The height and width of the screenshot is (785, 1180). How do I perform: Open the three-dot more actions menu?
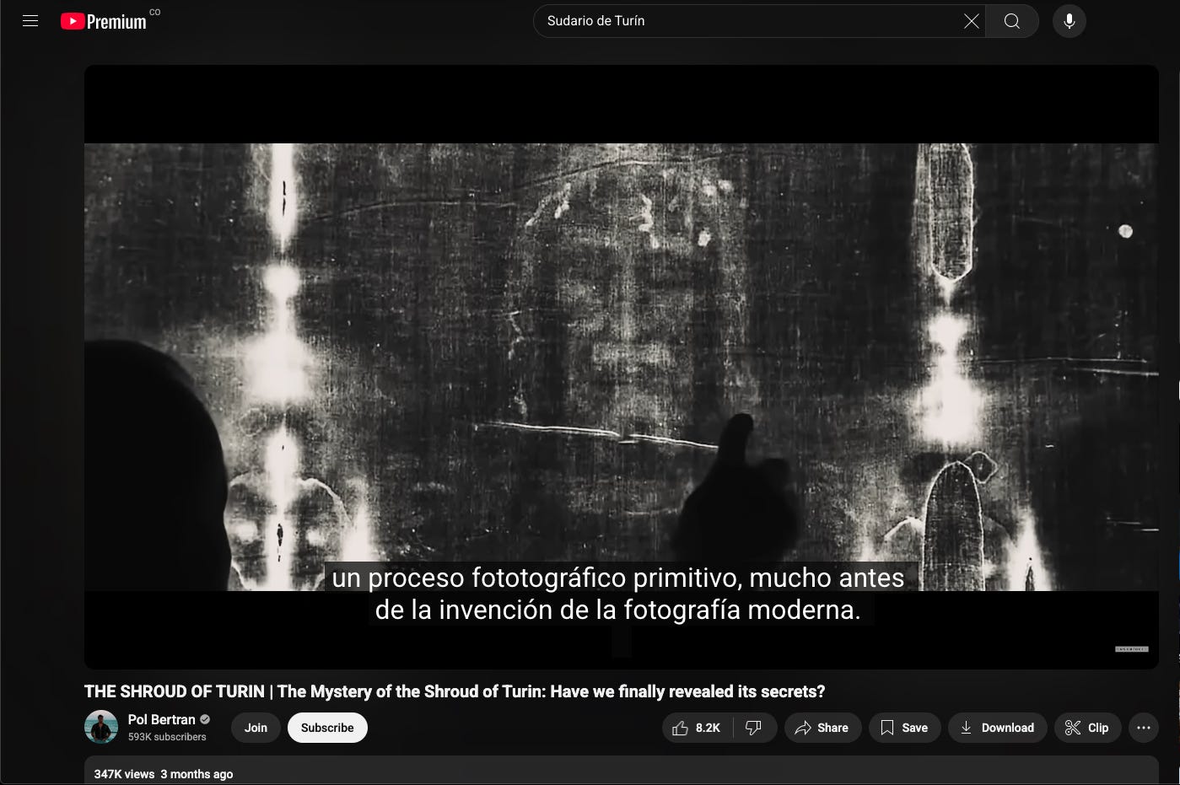[1144, 728]
